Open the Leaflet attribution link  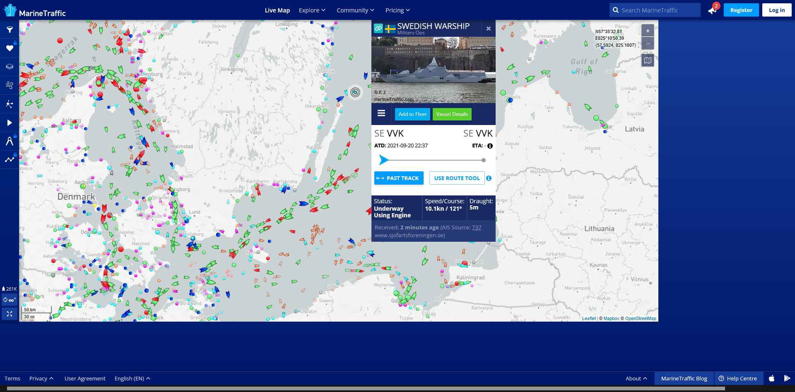589,318
